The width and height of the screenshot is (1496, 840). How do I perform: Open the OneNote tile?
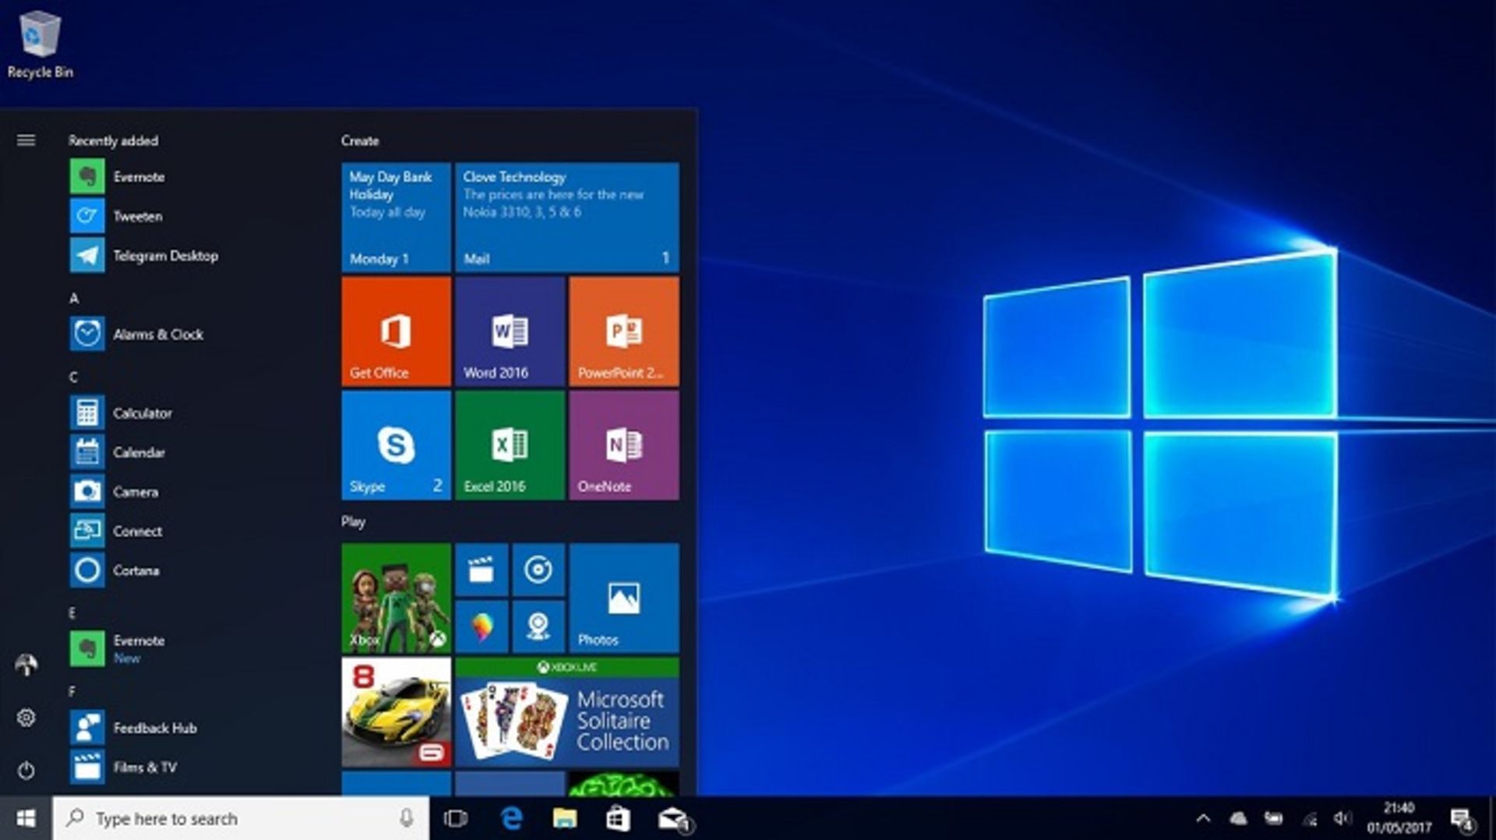(623, 446)
